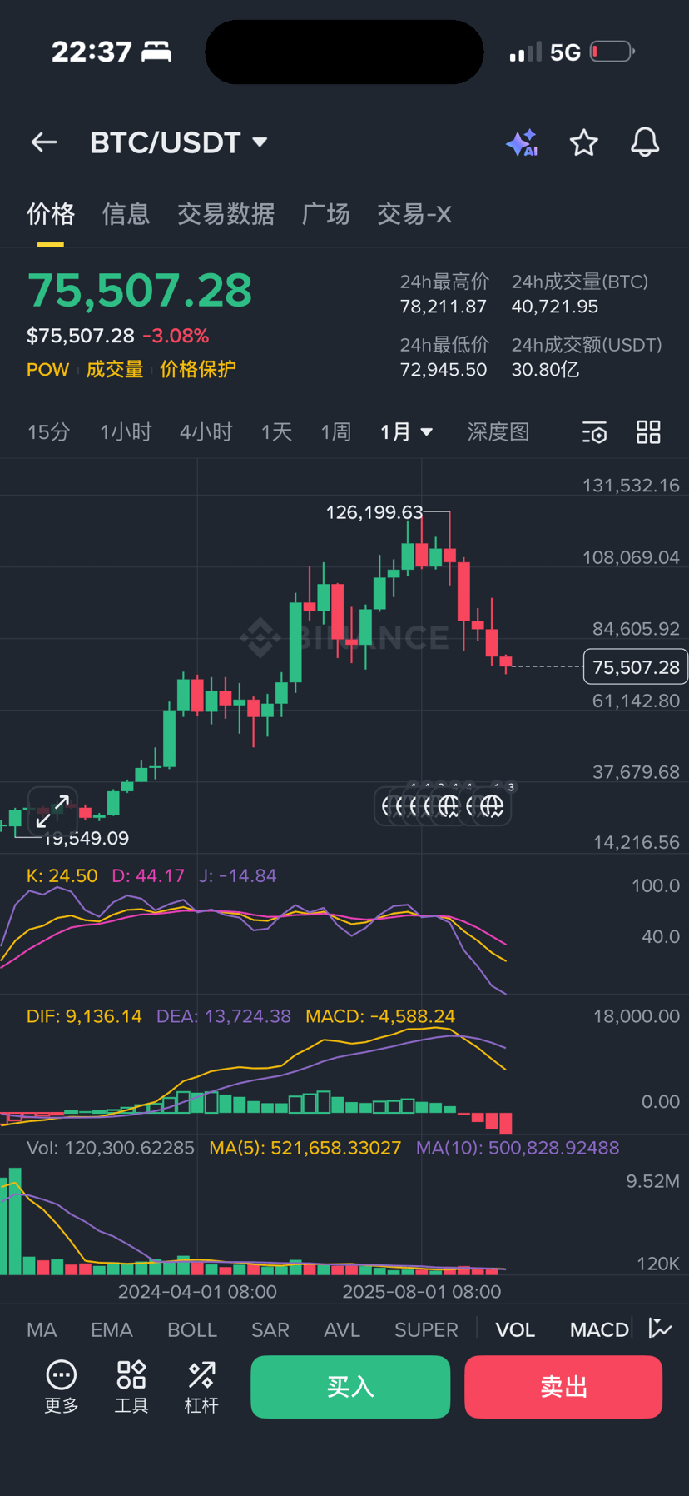
Task: Tap the Vol: 120,300.62285 readout
Action: click(x=111, y=1149)
